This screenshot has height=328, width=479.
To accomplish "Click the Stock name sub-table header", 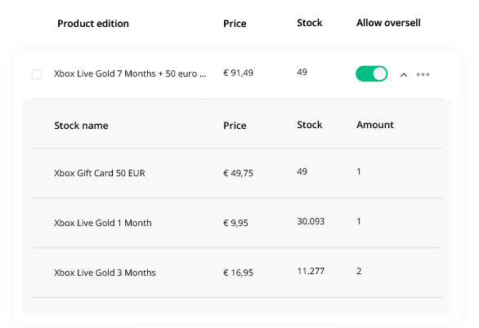I will pyautogui.click(x=81, y=126).
